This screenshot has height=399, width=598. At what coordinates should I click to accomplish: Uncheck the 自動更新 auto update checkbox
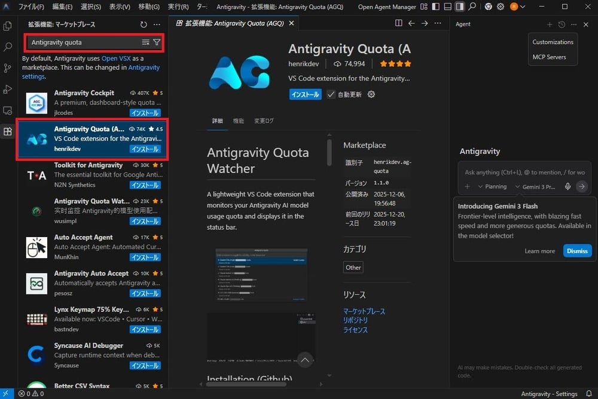pos(331,94)
